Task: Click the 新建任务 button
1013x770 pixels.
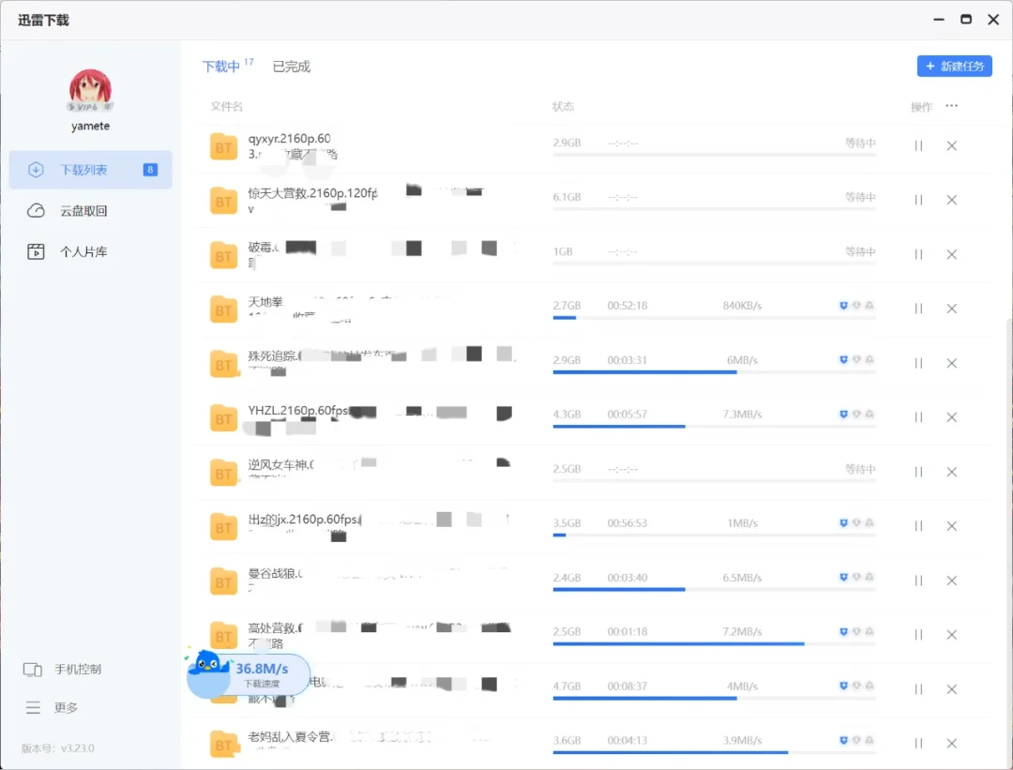Action: pos(954,66)
